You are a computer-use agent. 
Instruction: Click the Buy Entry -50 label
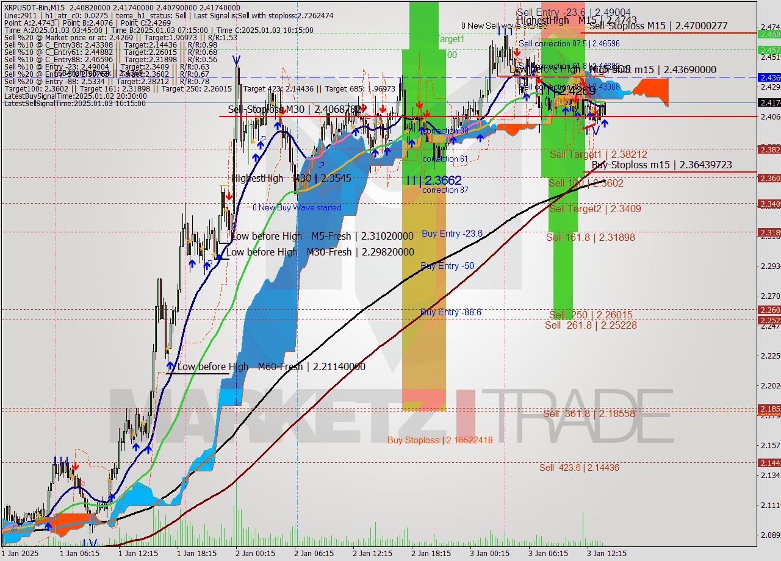(448, 266)
